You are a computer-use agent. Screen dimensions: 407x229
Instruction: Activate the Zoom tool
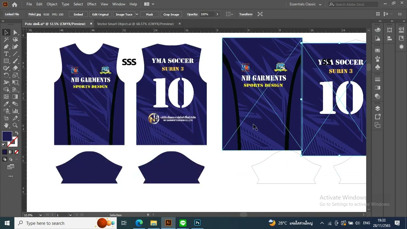[15, 125]
